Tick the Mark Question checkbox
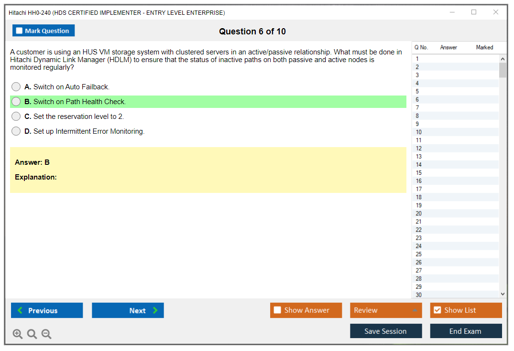Screen dimensions: 514x351 [x=19, y=31]
